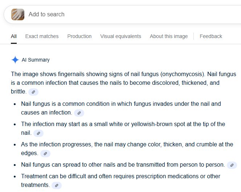This screenshot has height=192, width=241.
Task: Click source link icon after 'nail.' bullet
Action: [38, 133]
